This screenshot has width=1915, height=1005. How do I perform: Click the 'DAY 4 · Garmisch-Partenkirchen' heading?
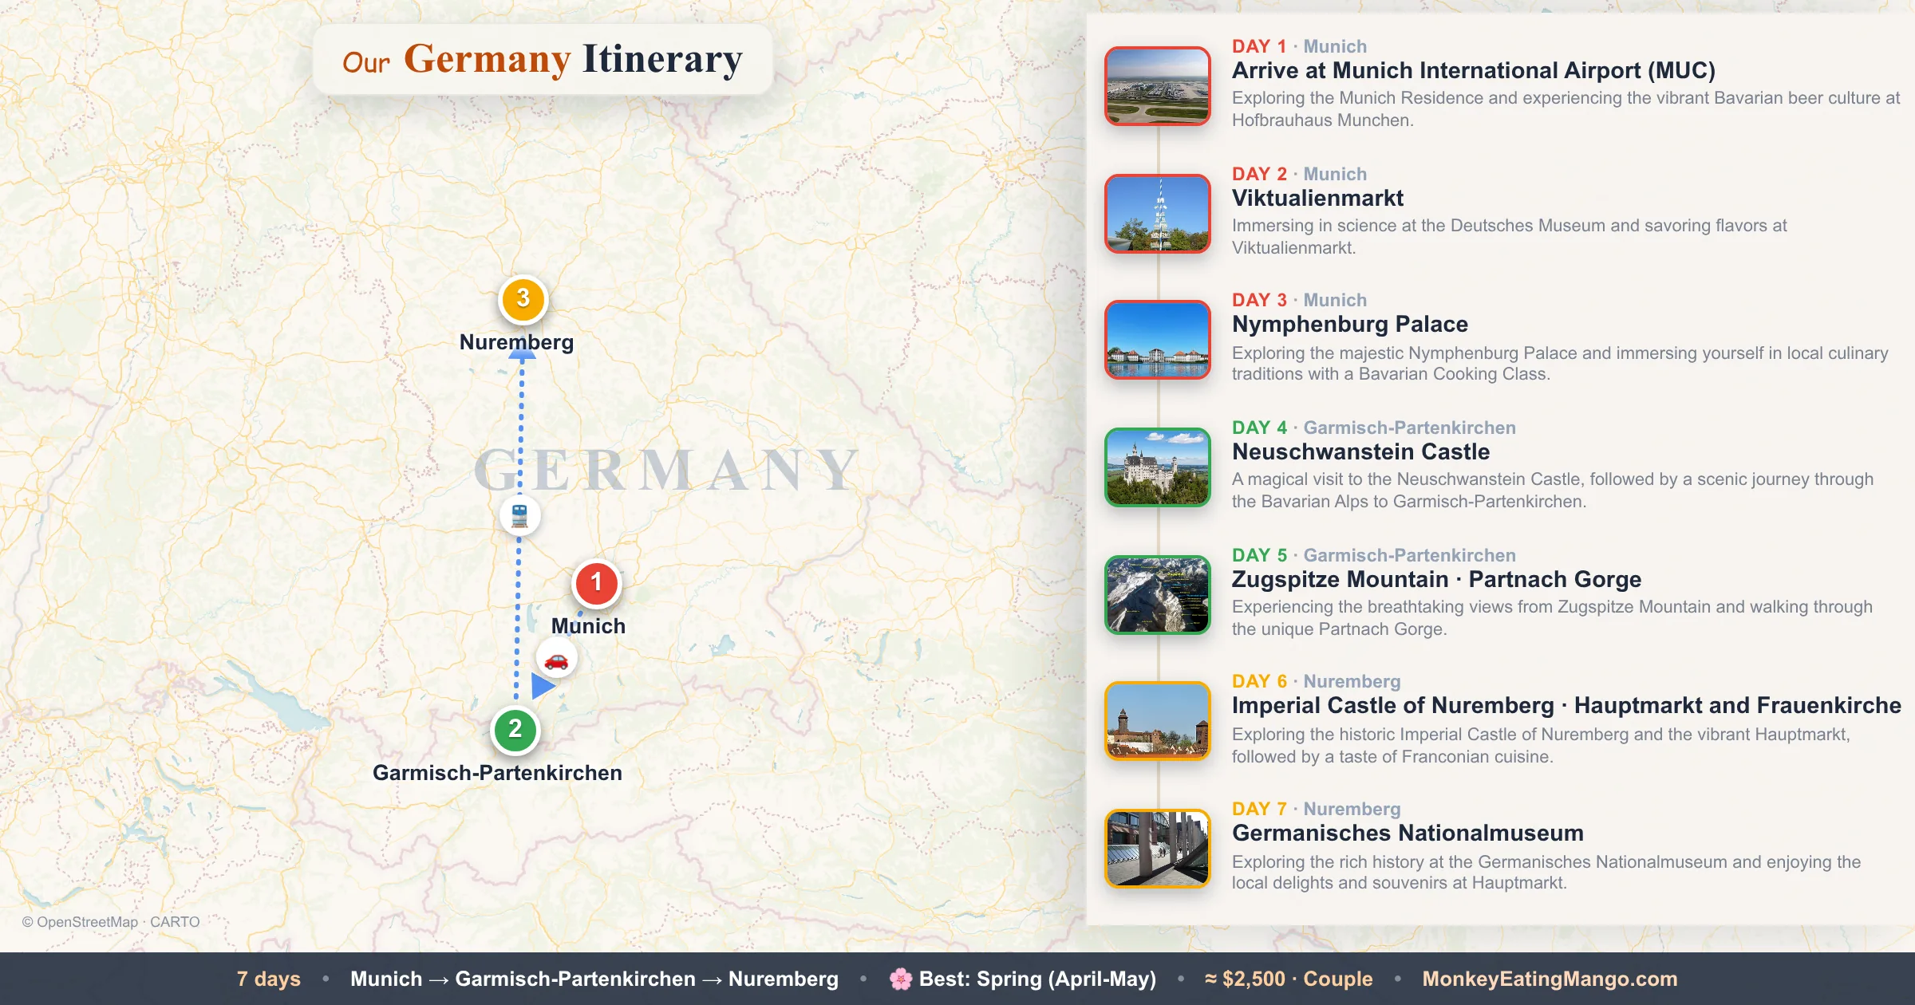(1374, 428)
